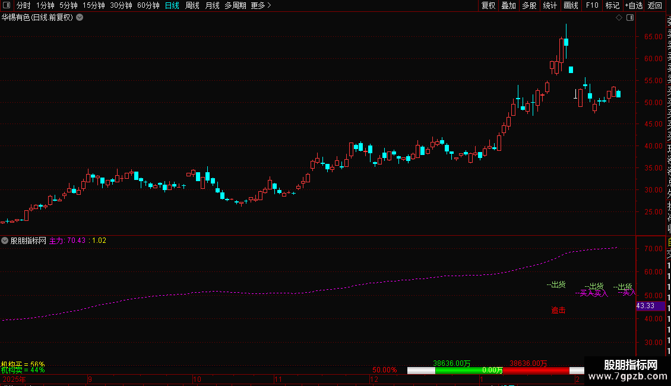Click the 50.00% ratio label
Viewport: 671px width, 386px height.
click(384, 370)
